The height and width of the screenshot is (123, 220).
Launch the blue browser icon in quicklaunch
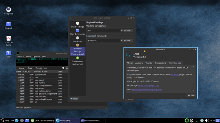pos(17,121)
